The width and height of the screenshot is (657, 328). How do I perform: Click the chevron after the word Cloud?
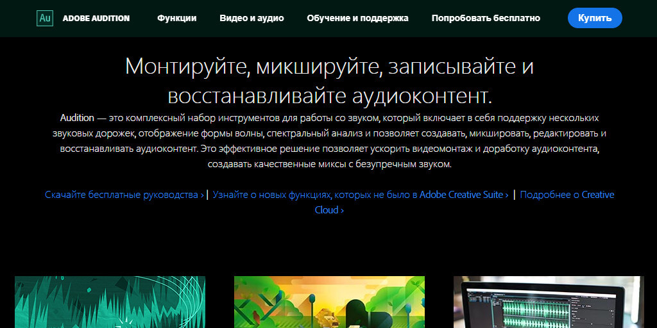[342, 210]
